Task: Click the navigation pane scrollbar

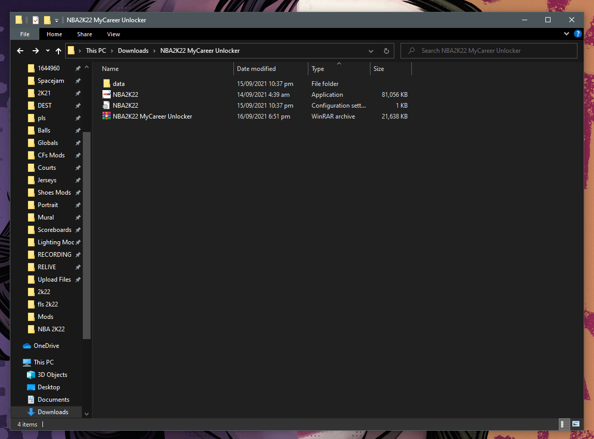Action: coord(86,235)
